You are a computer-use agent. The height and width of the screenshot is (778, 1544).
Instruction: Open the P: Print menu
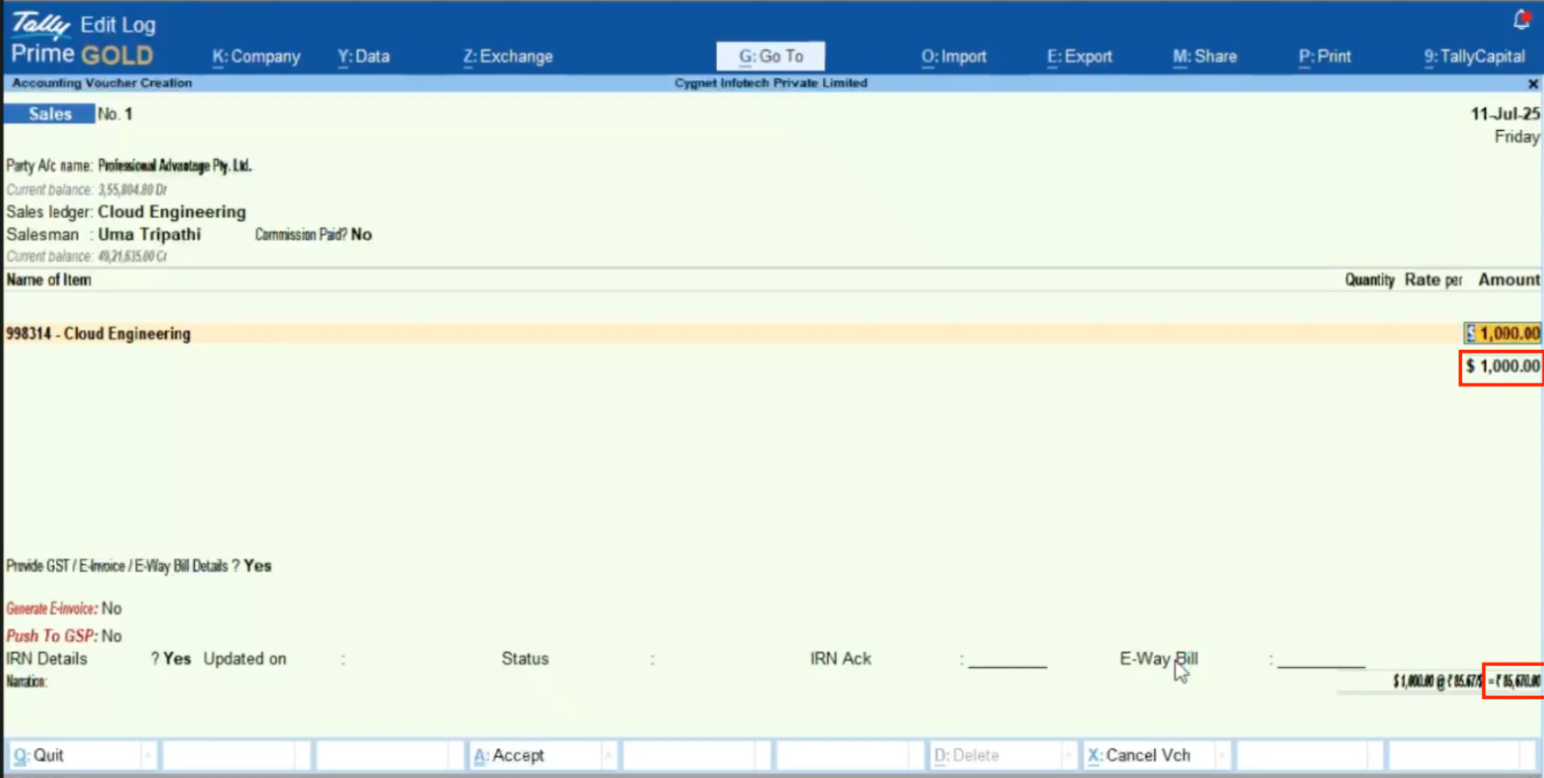pyautogui.click(x=1324, y=56)
